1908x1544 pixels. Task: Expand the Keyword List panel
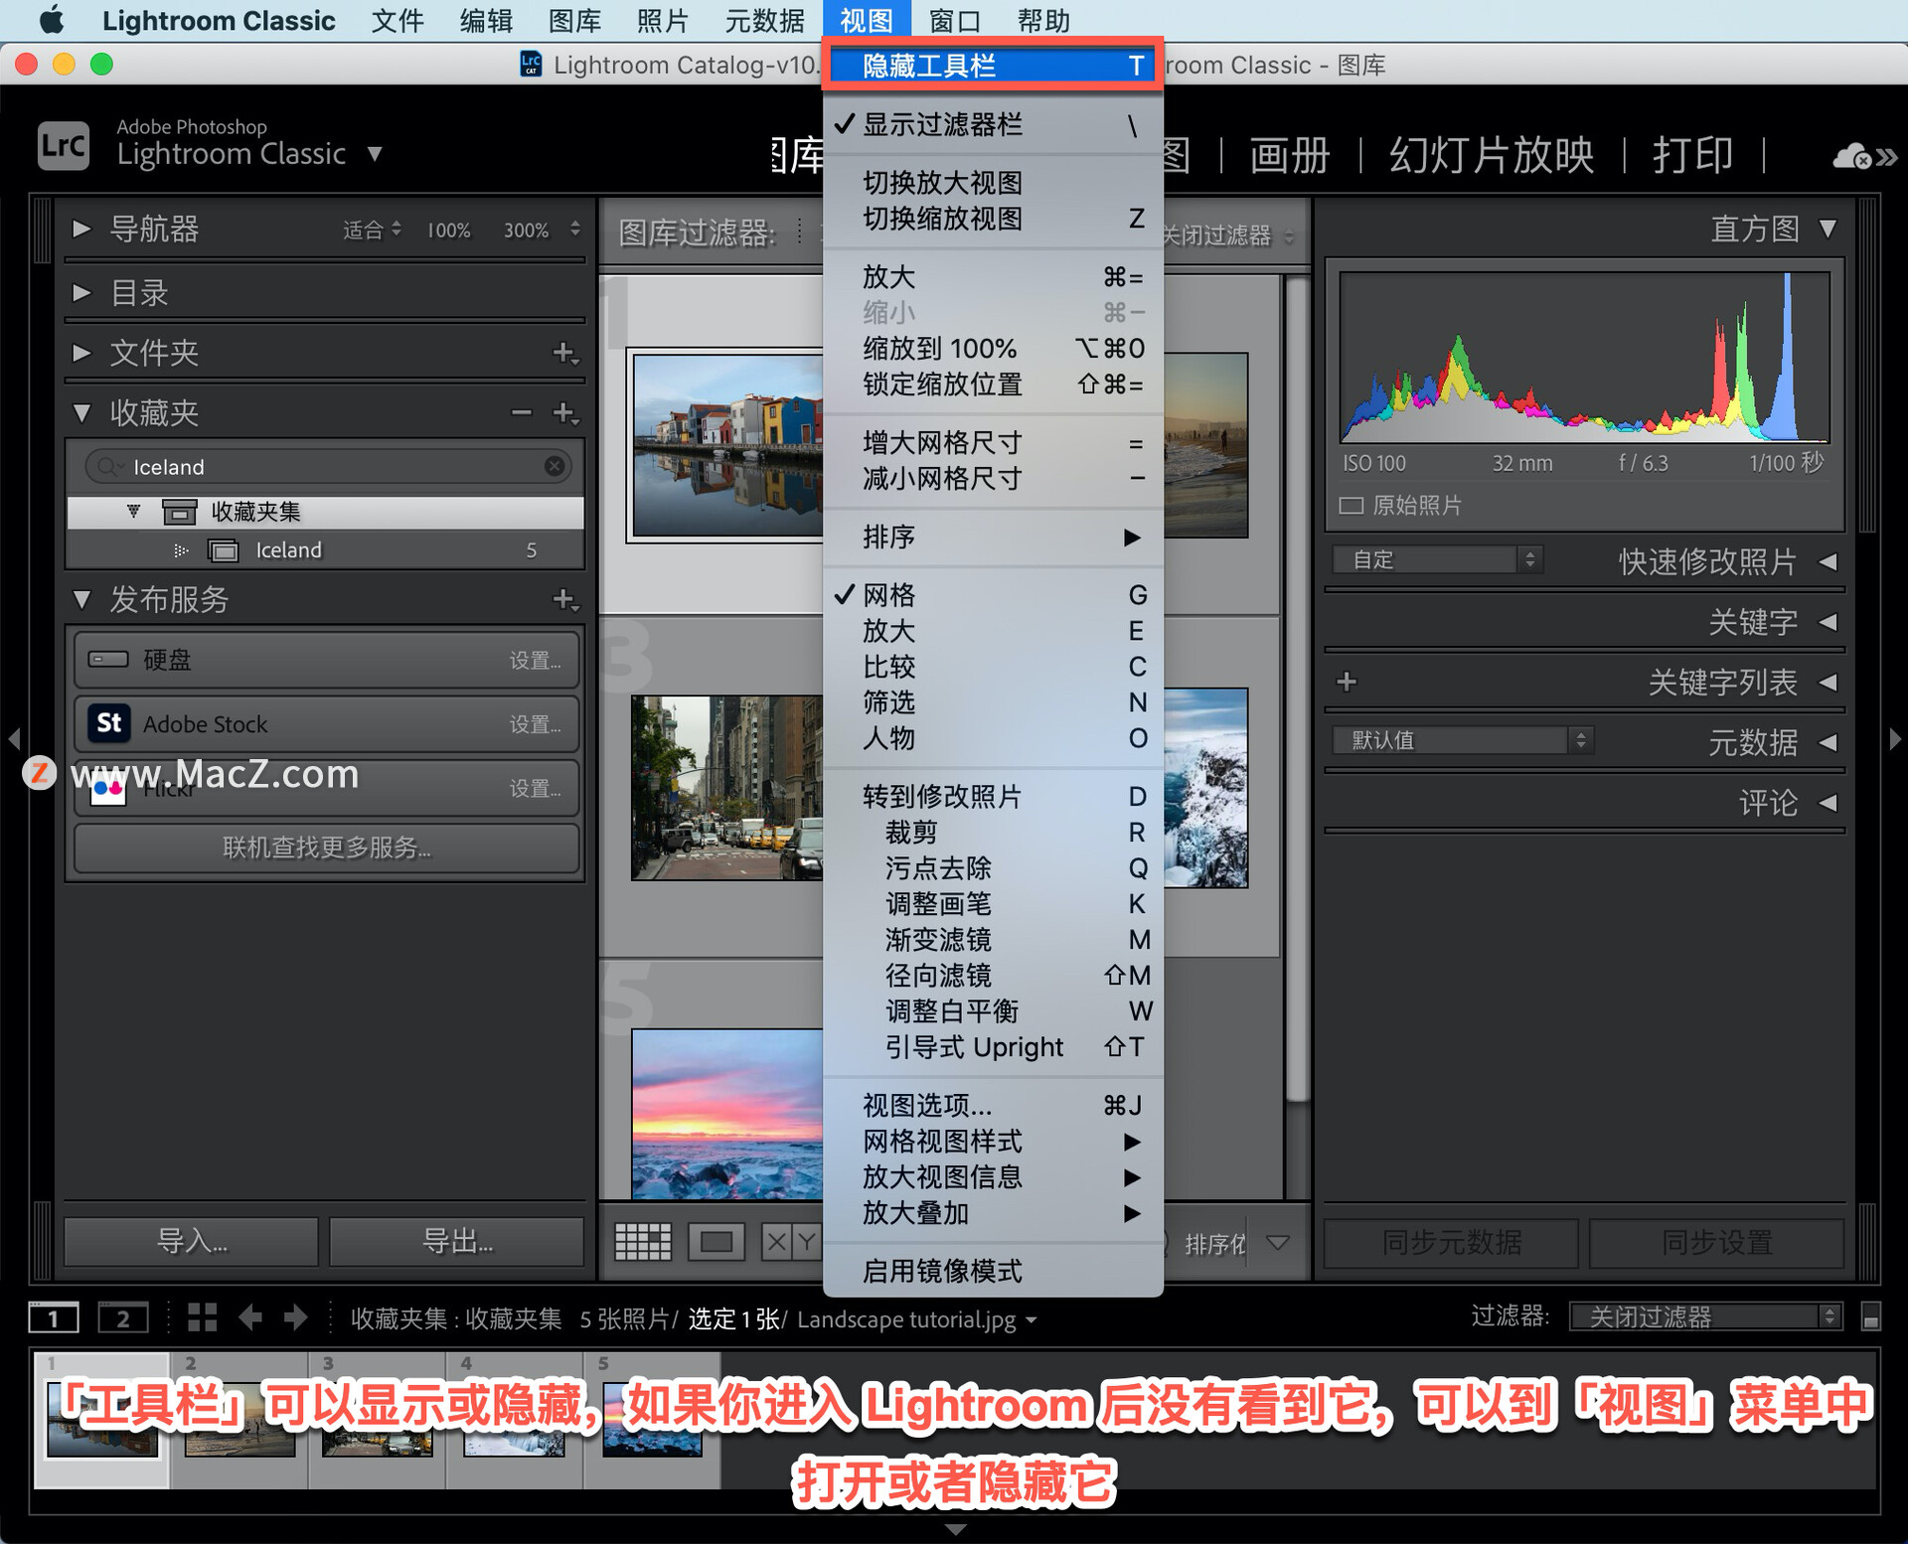point(1828,683)
